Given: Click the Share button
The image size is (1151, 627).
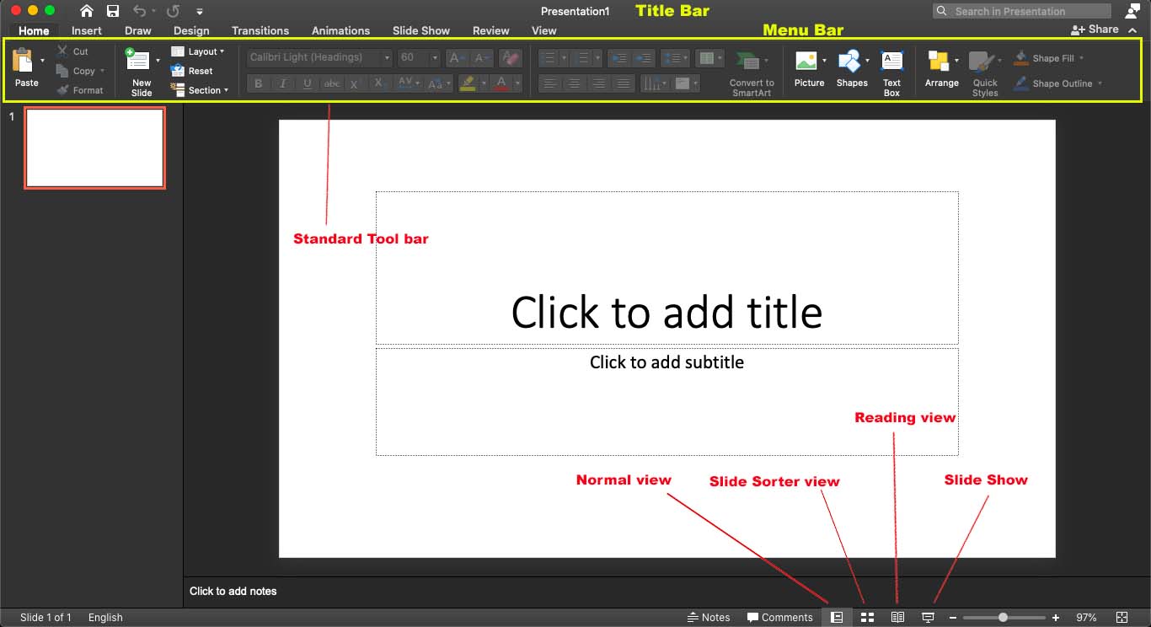Looking at the screenshot, I should [1095, 29].
